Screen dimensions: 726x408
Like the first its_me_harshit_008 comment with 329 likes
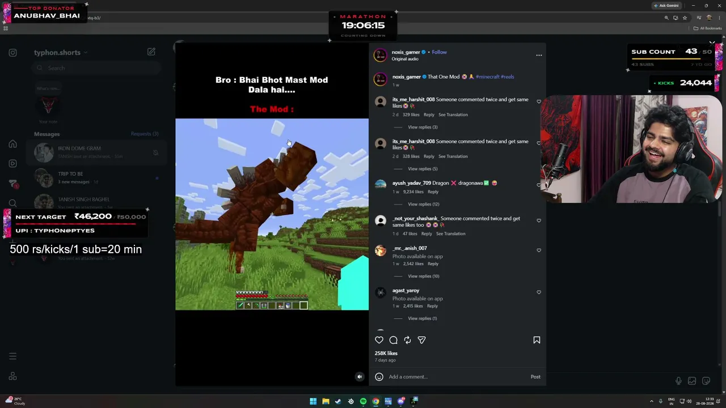tap(539, 102)
